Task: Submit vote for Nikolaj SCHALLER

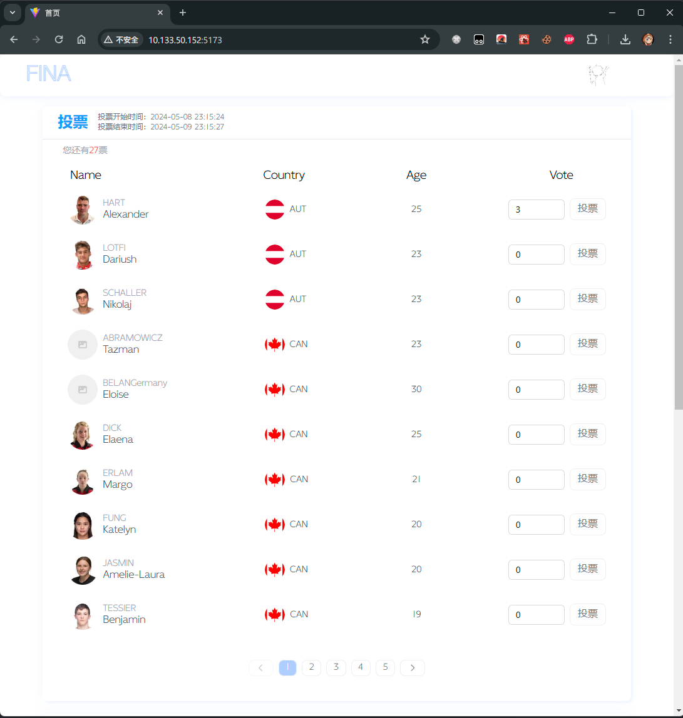Action: click(587, 299)
